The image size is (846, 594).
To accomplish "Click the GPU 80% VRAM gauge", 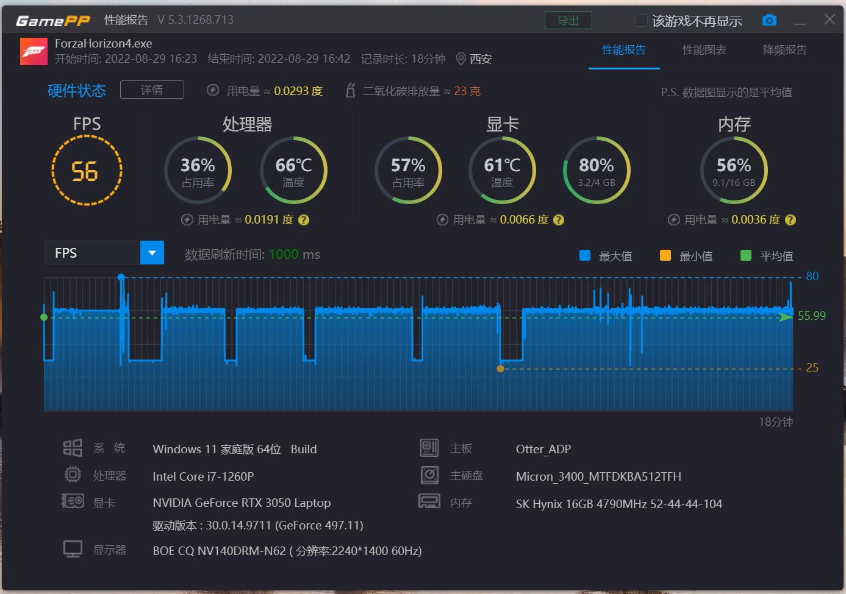I will pyautogui.click(x=597, y=171).
